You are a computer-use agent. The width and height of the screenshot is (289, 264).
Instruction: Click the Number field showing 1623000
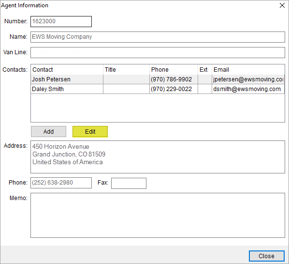click(x=61, y=21)
